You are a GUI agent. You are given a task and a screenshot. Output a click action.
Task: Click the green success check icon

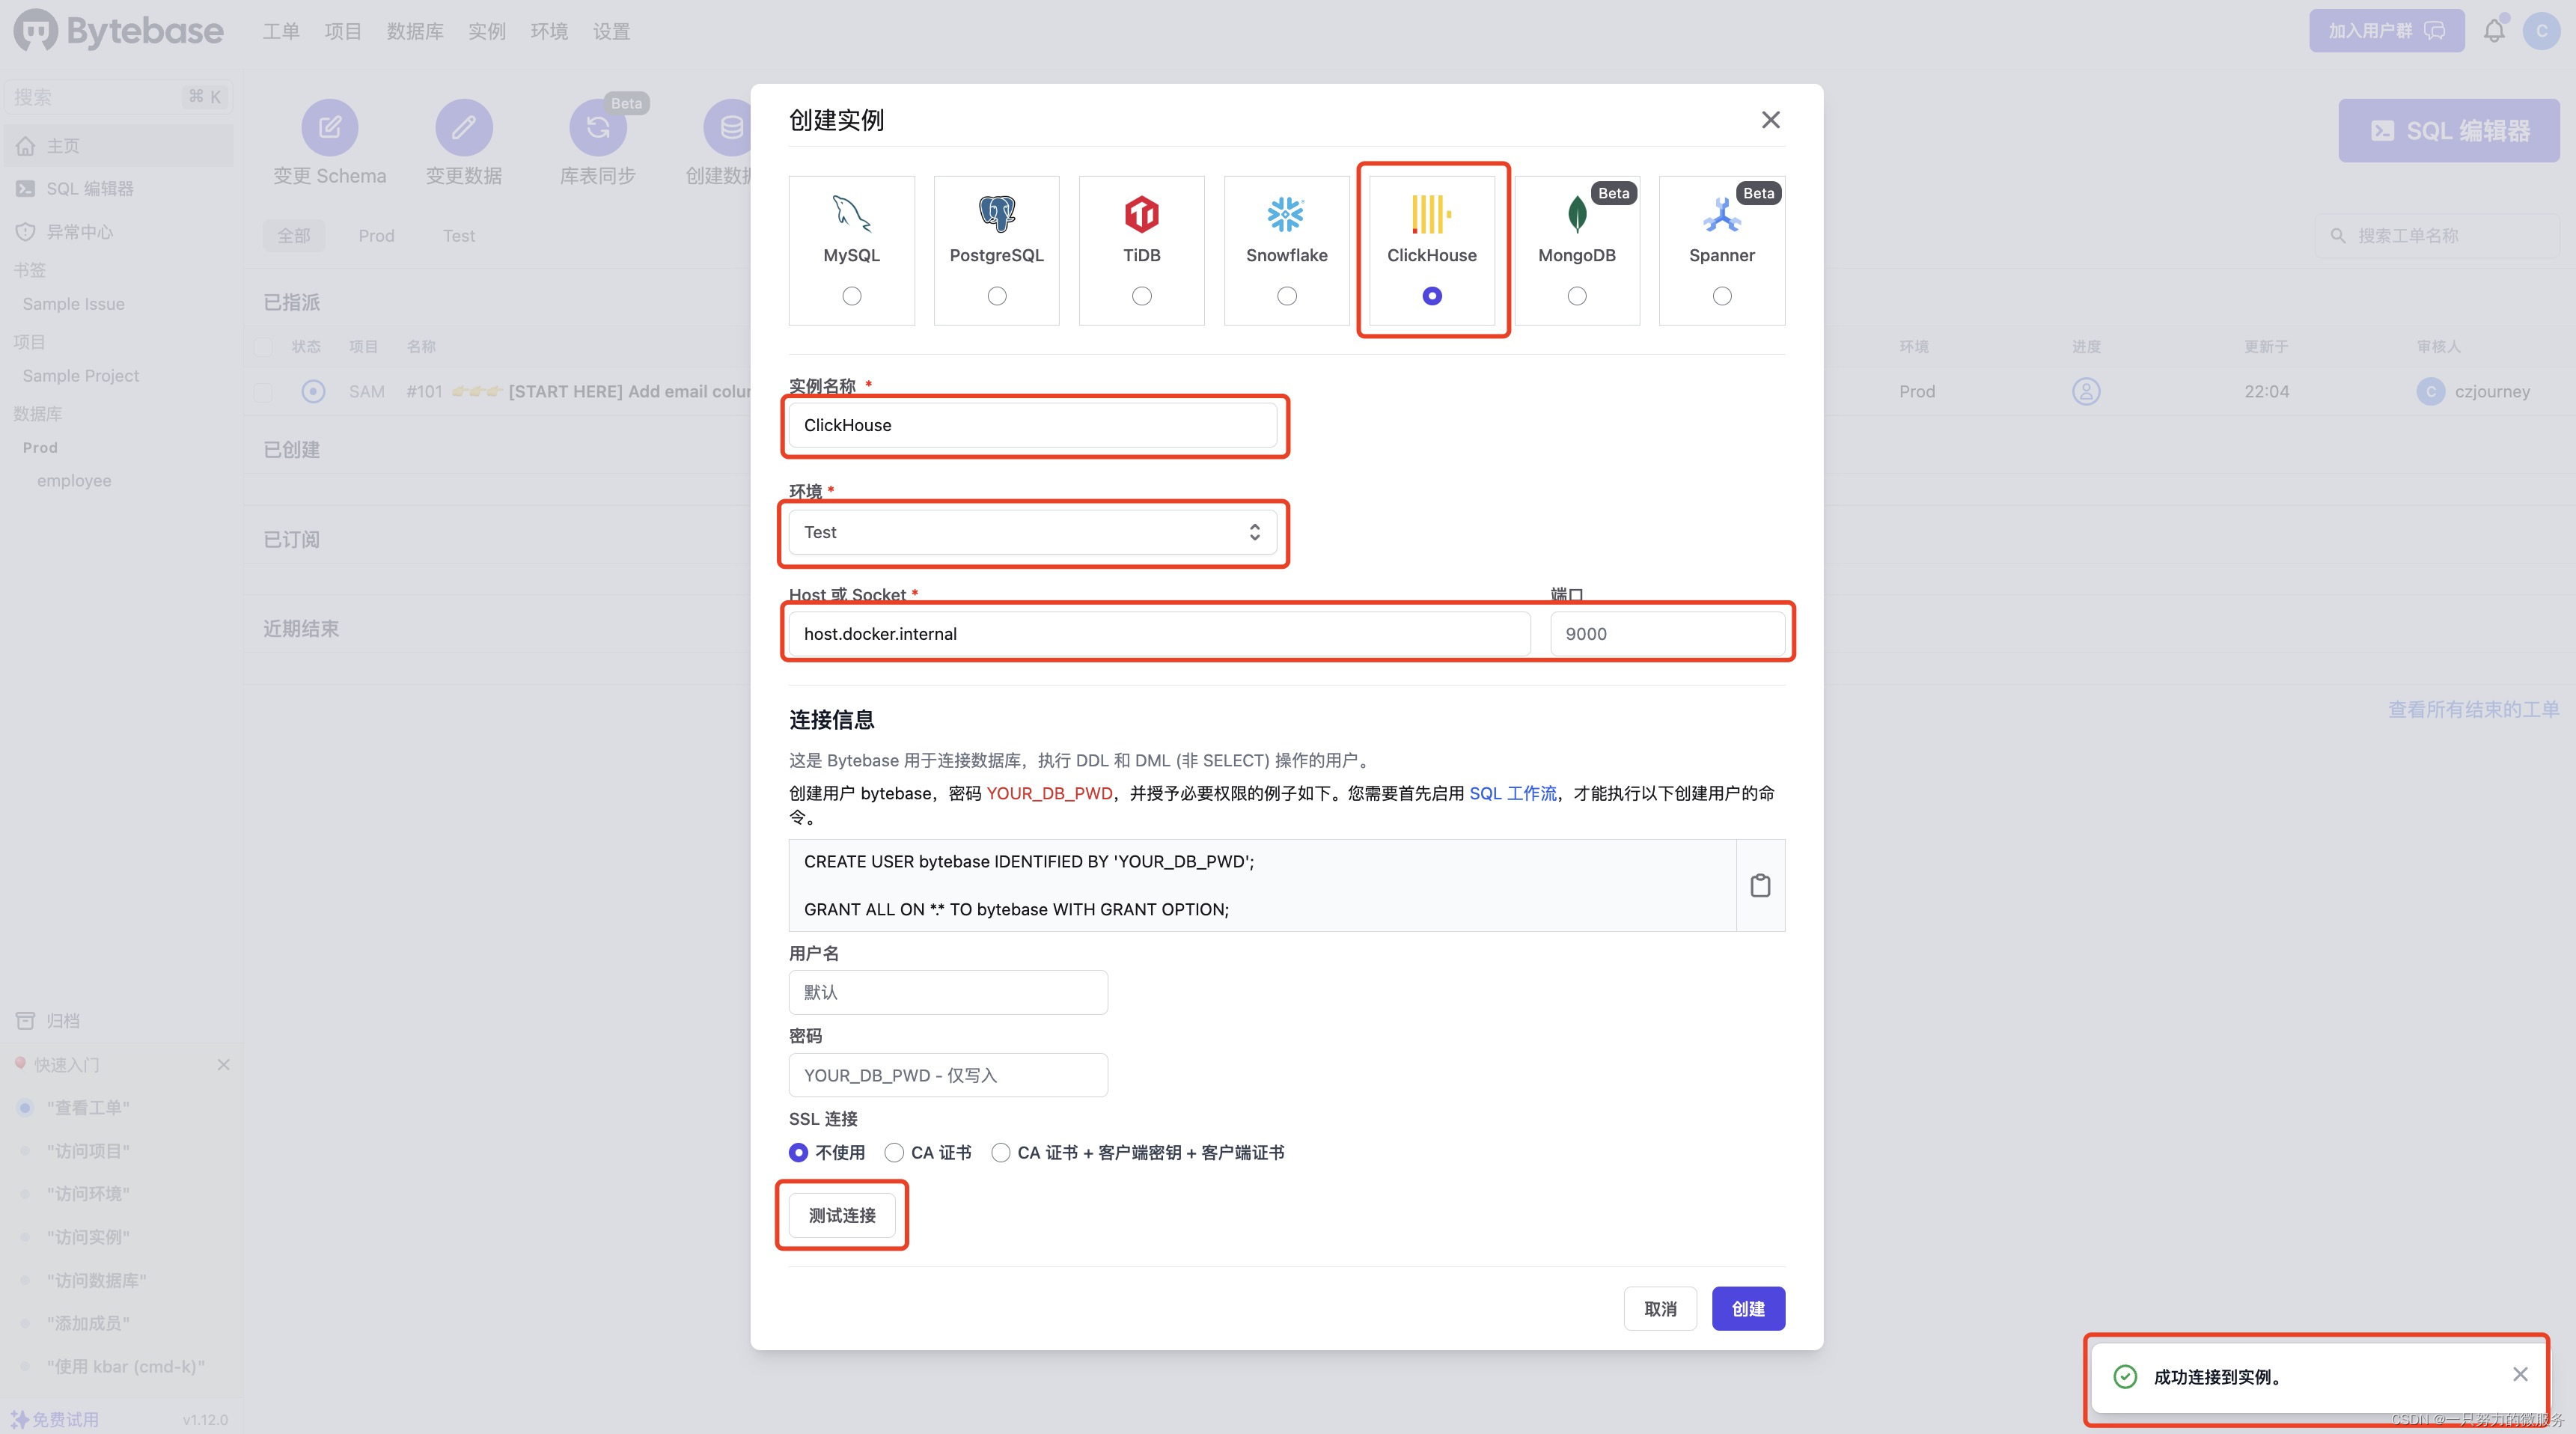[2125, 1376]
